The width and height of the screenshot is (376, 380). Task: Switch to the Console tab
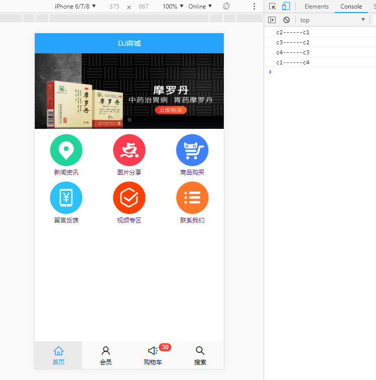pos(351,7)
